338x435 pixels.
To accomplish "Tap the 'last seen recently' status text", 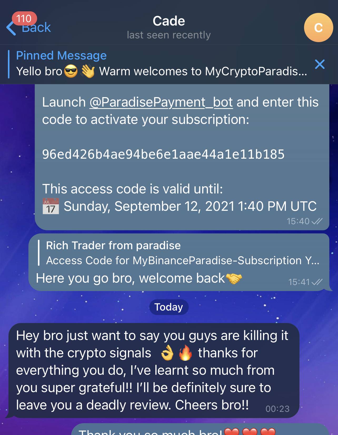I will pos(169,35).
